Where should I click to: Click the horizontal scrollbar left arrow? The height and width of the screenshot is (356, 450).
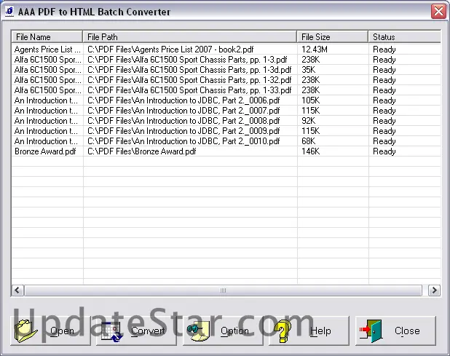point(17,290)
